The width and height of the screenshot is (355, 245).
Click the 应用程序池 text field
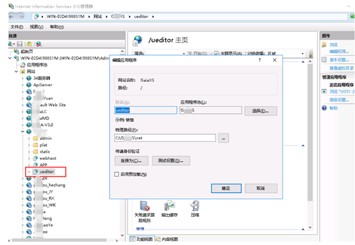click(x=211, y=110)
